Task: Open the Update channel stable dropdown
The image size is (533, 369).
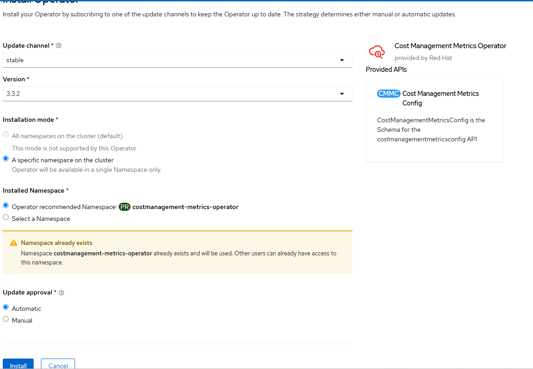Action: (177, 60)
